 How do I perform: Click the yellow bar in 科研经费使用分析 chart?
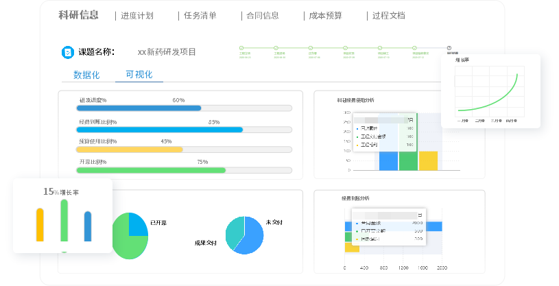coord(428,160)
